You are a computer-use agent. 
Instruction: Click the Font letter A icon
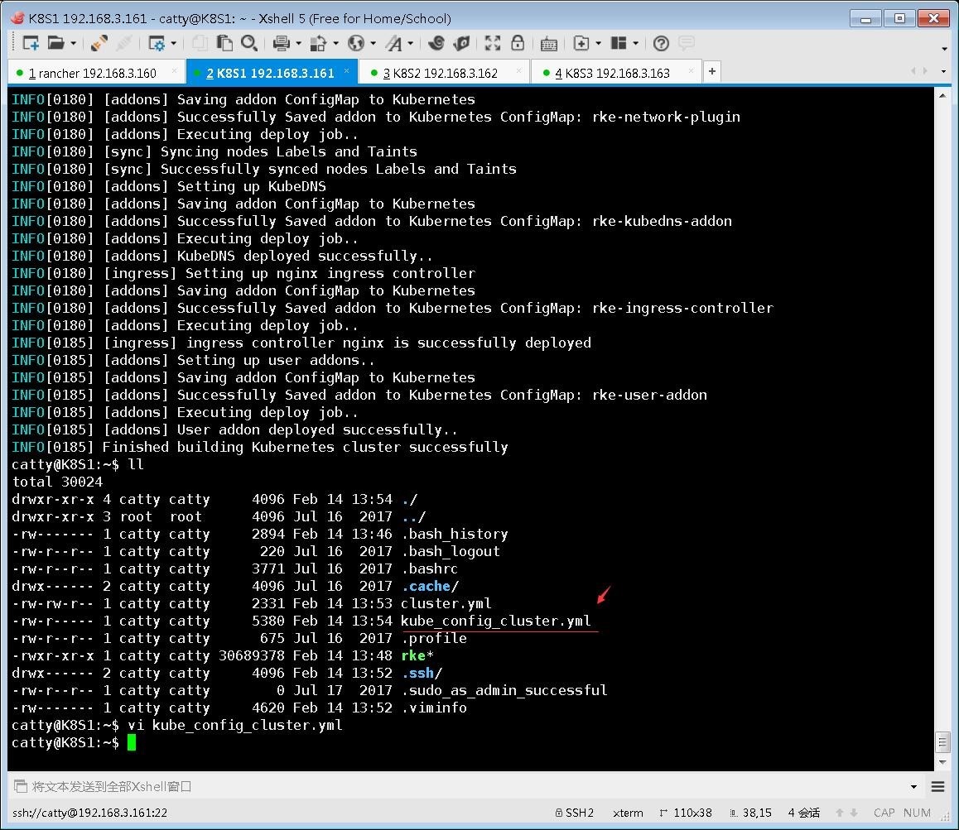coord(394,43)
